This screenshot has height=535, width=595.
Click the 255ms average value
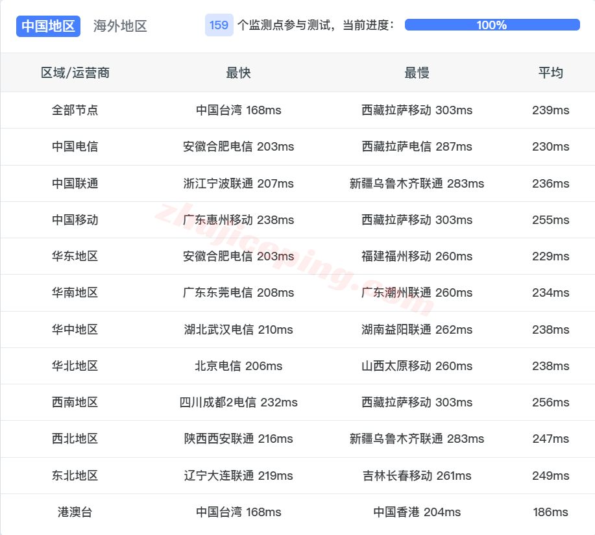pyautogui.click(x=551, y=220)
